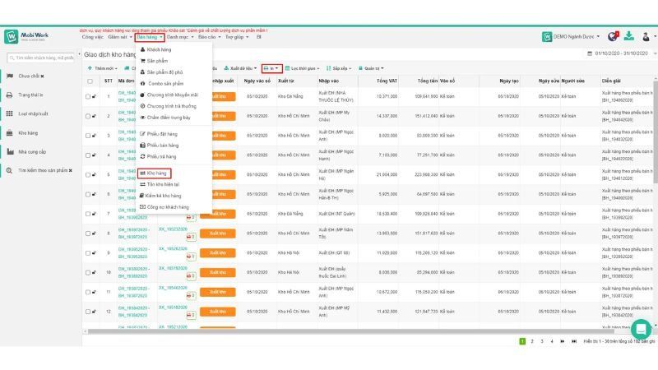658x370 pixels.
Task: Collapse the left sidebar with arrow handle
Action: 79,54
